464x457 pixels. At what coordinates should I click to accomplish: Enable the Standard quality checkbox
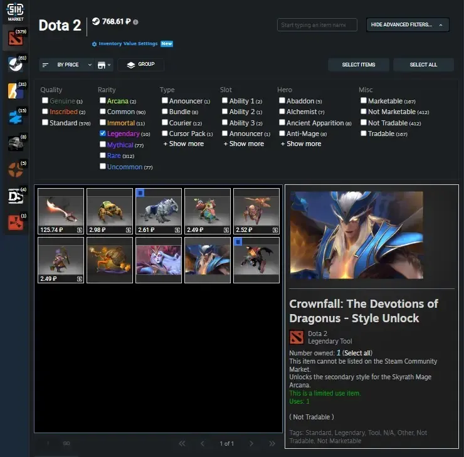point(45,122)
